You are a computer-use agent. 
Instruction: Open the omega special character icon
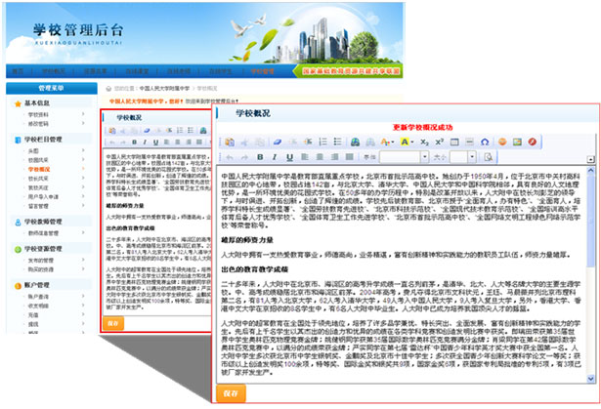pyautogui.click(x=485, y=142)
